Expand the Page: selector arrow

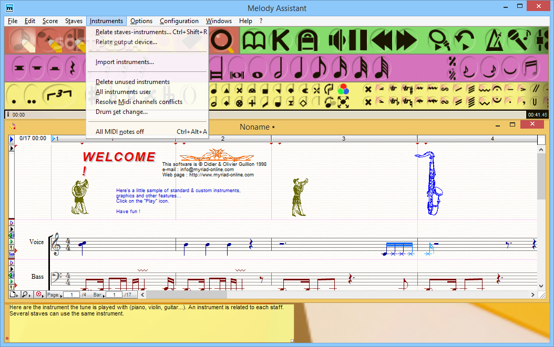[61, 295]
